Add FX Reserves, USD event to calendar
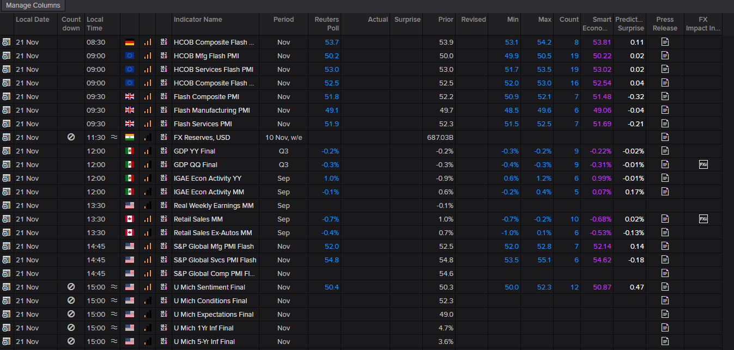 pos(7,137)
